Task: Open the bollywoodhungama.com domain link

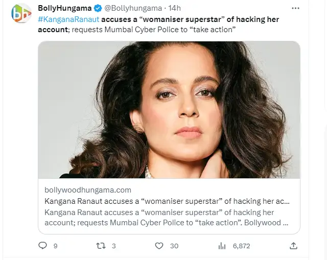Action: click(x=88, y=190)
